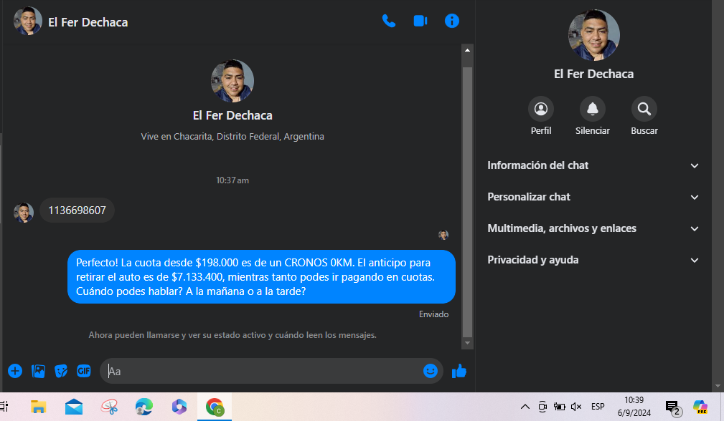This screenshot has width=724, height=421.
Task: Open the GIF picker
Action: (84, 371)
